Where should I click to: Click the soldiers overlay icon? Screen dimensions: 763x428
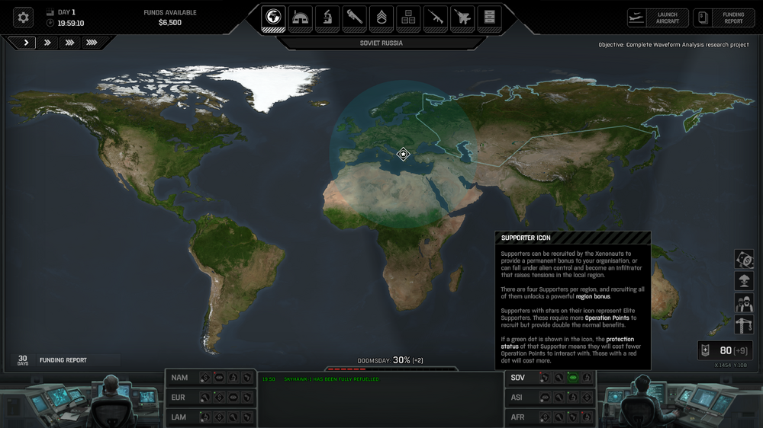744,303
